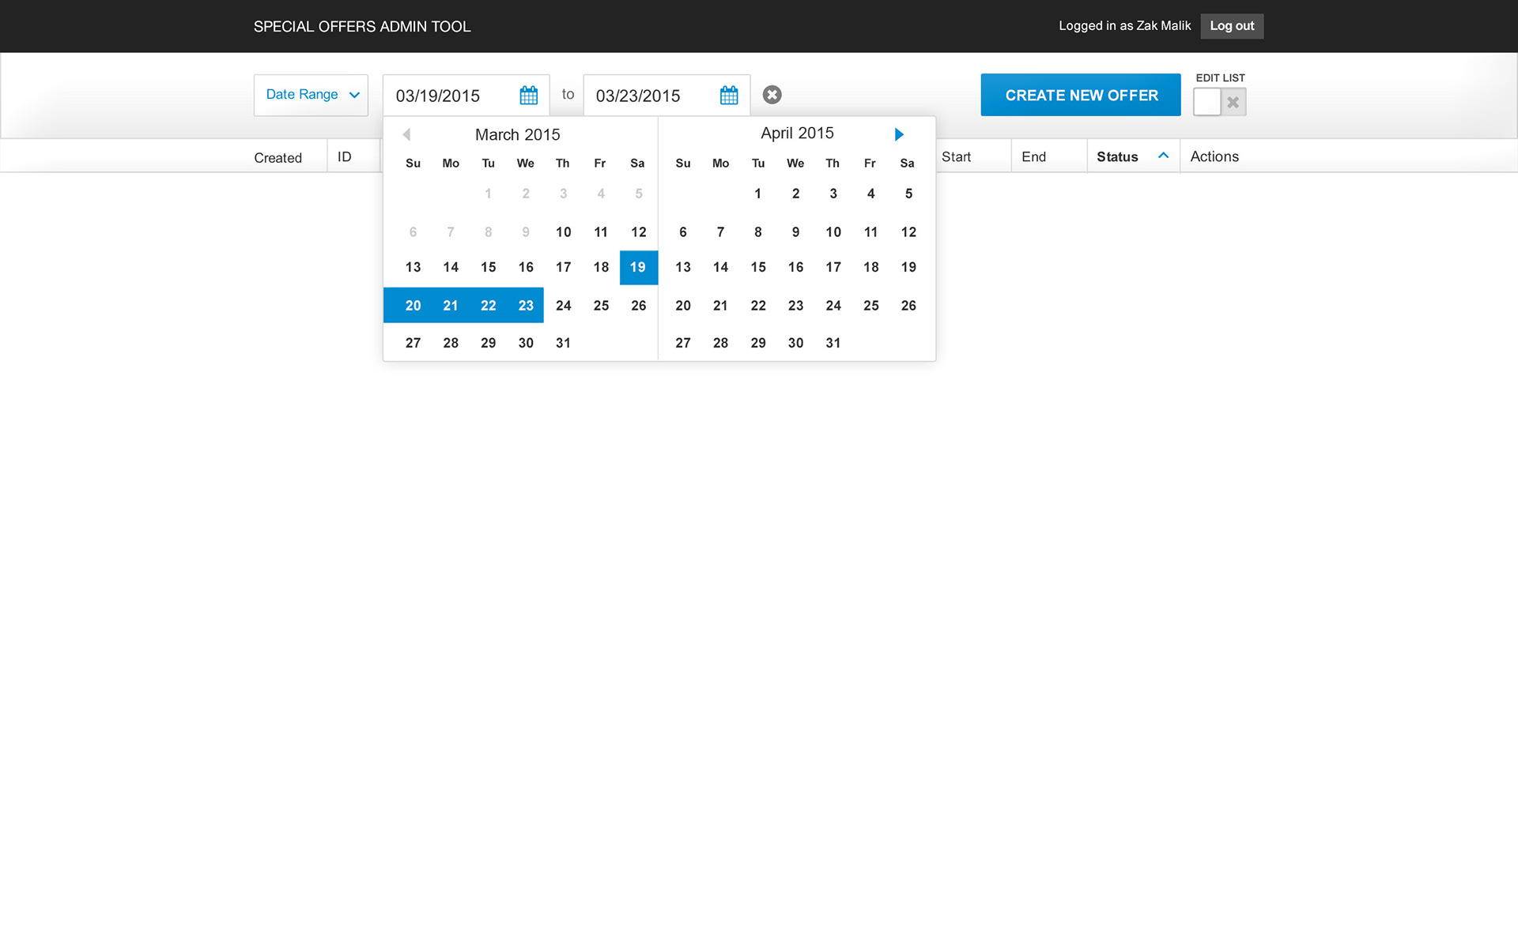
Task: Go to previous month with left arrow
Action: (406, 134)
